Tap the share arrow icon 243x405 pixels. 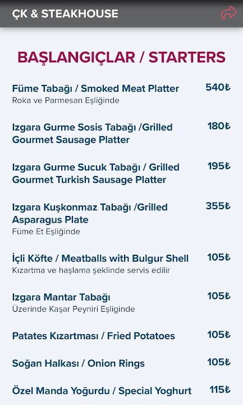click(228, 13)
